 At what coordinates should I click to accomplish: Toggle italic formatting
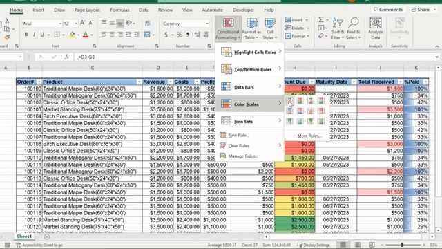pyautogui.click(x=34, y=35)
